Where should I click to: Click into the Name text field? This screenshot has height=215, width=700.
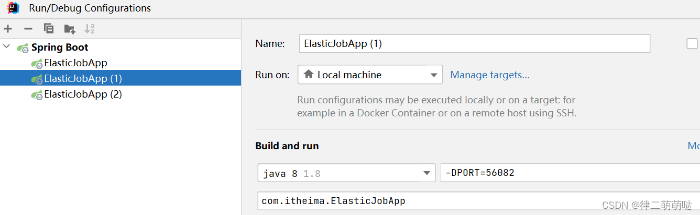pyautogui.click(x=474, y=43)
